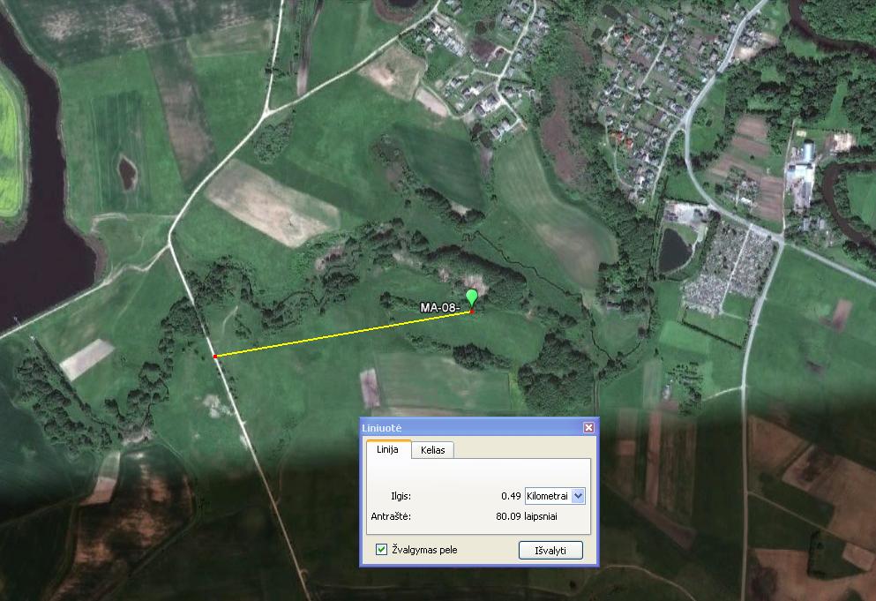Viewport: 876px width, 601px height.
Task: Switch to the Linija tab
Action: pos(388,449)
